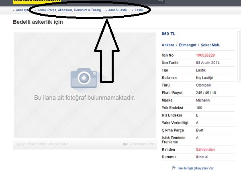Screen dimensions: 241x176
Task: Open Jant & Lastik breadcrumb
Action: tap(118, 10)
